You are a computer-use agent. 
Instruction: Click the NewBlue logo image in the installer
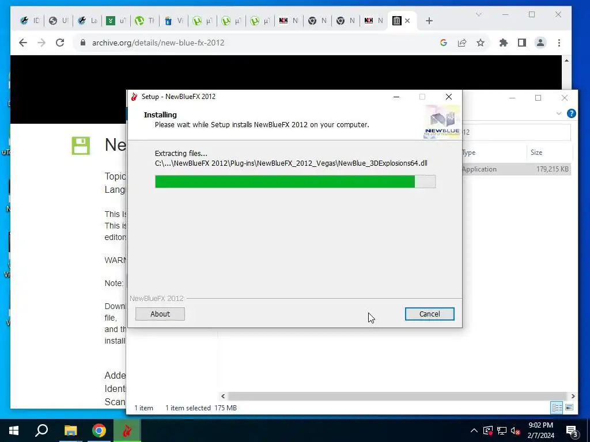coord(442,122)
